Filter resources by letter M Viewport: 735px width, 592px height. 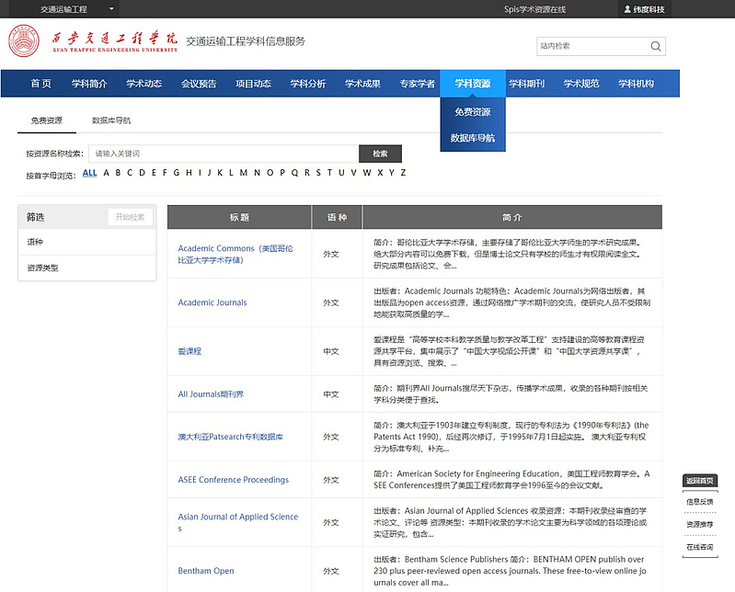point(244,173)
